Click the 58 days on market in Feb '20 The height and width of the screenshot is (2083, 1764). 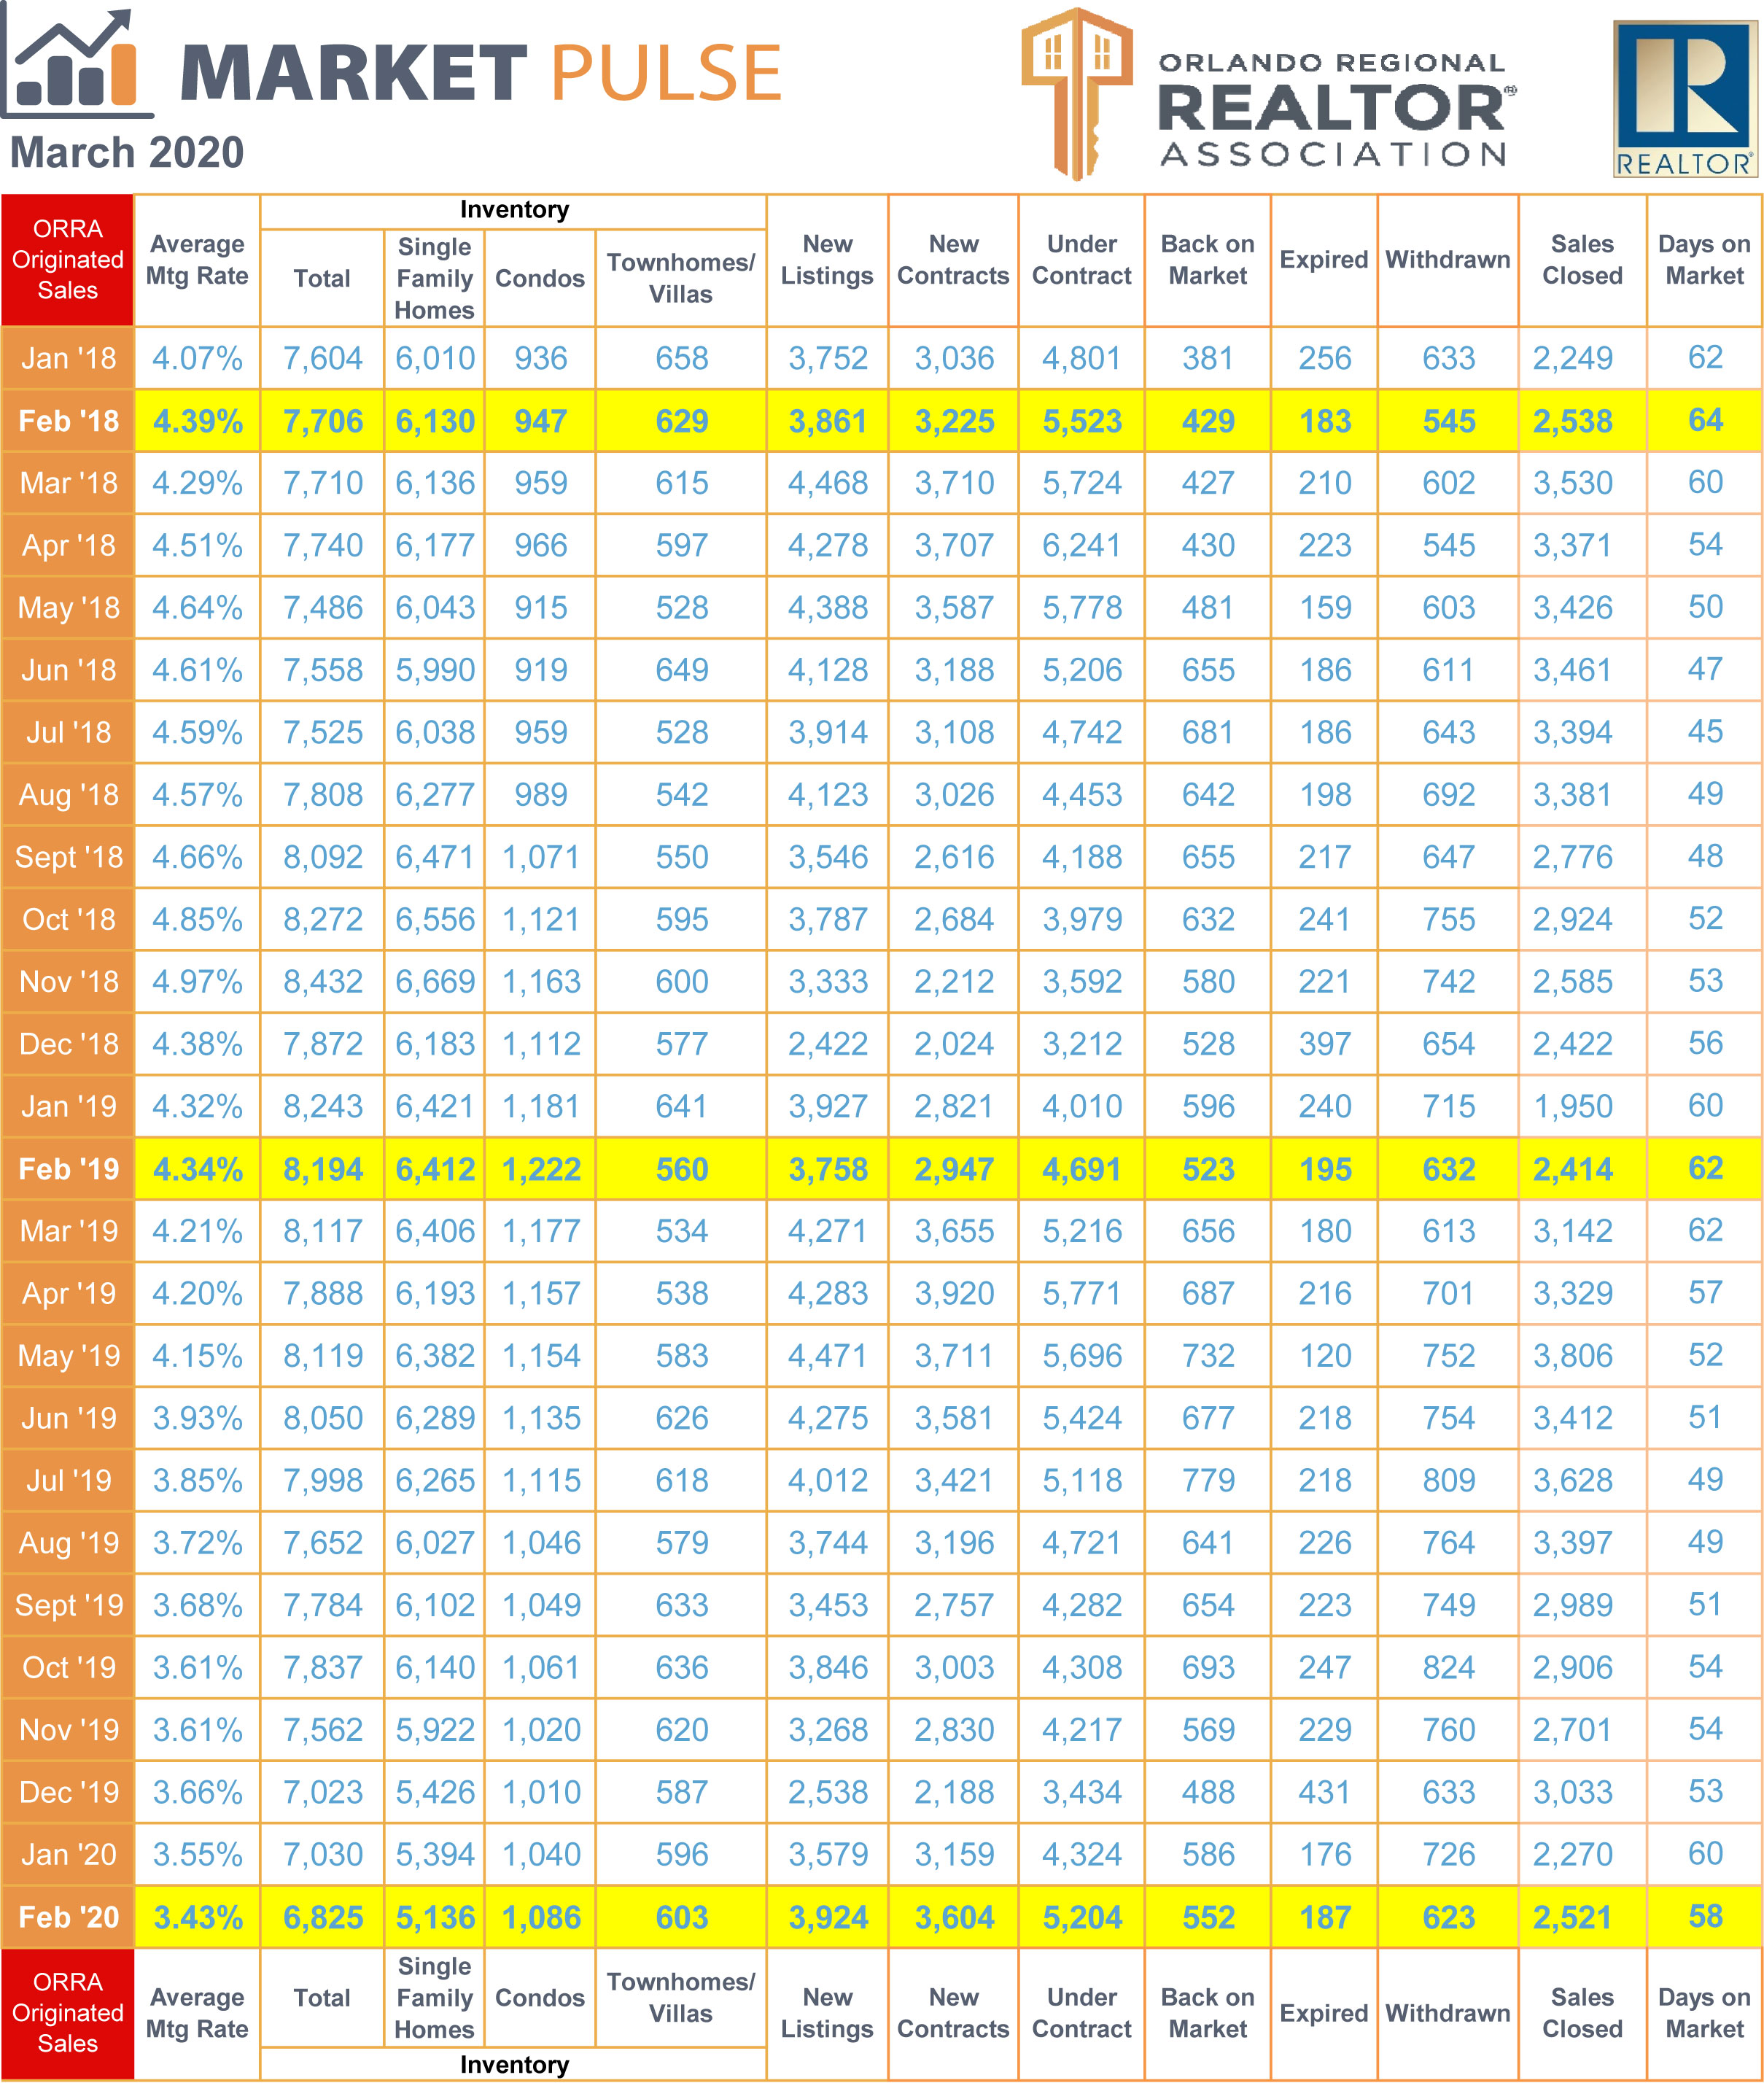click(1705, 1916)
